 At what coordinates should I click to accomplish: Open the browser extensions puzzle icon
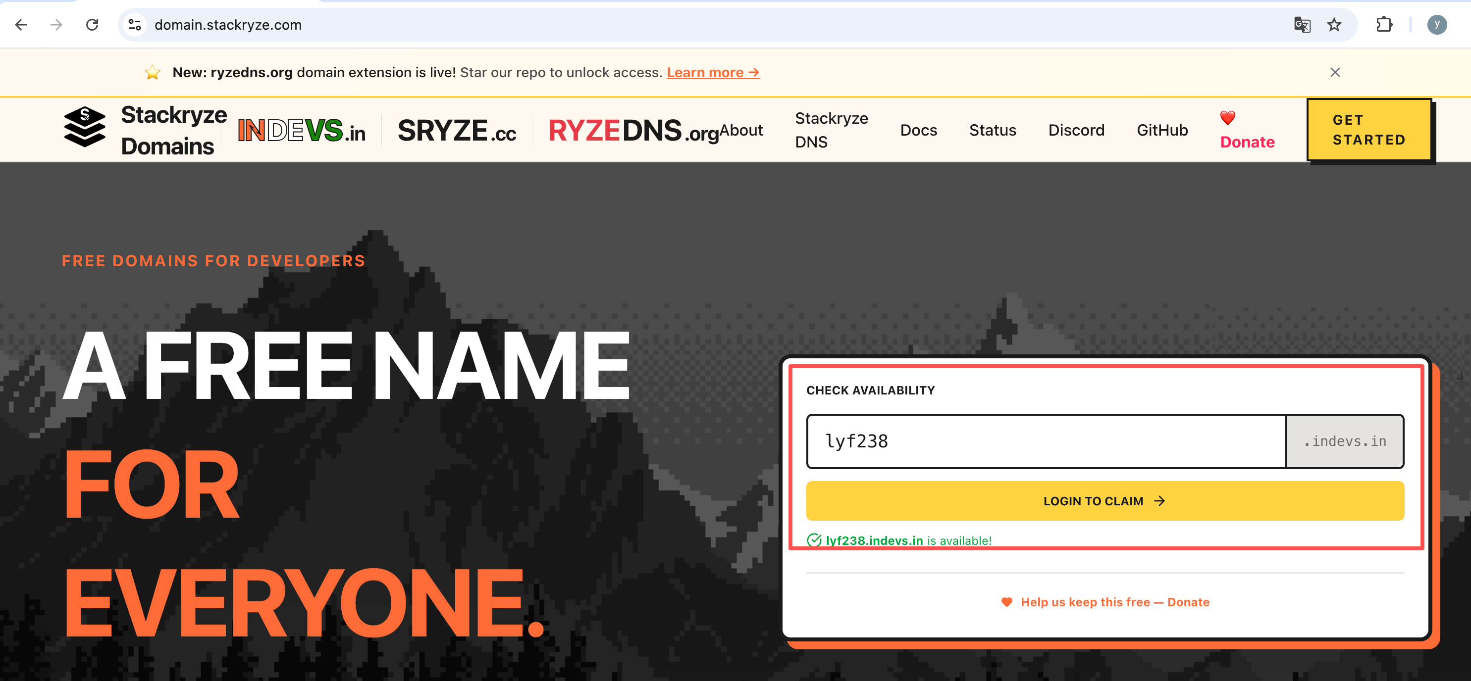1384,25
